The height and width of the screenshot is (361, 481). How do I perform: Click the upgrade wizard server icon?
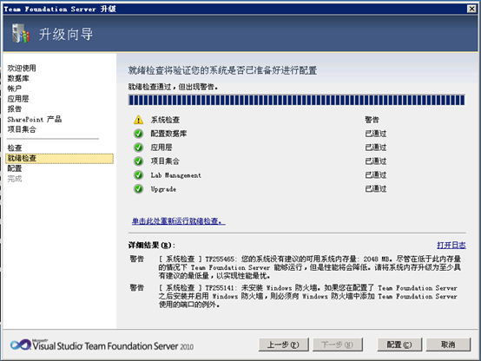point(21,34)
